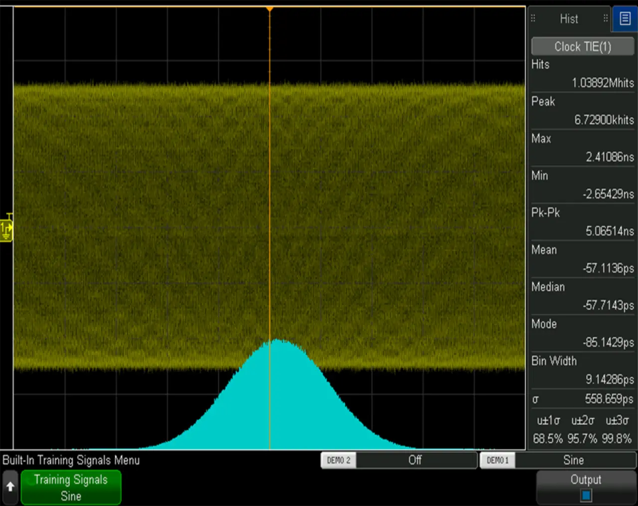Open the DEMO 1 Sine signal field
Image resolution: width=638 pixels, height=506 pixels.
click(574, 460)
